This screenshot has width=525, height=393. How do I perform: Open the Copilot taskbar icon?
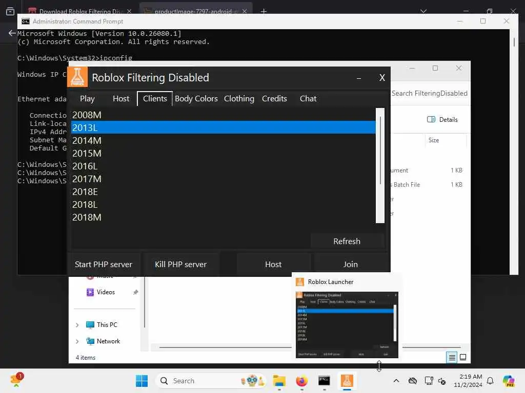click(x=509, y=381)
